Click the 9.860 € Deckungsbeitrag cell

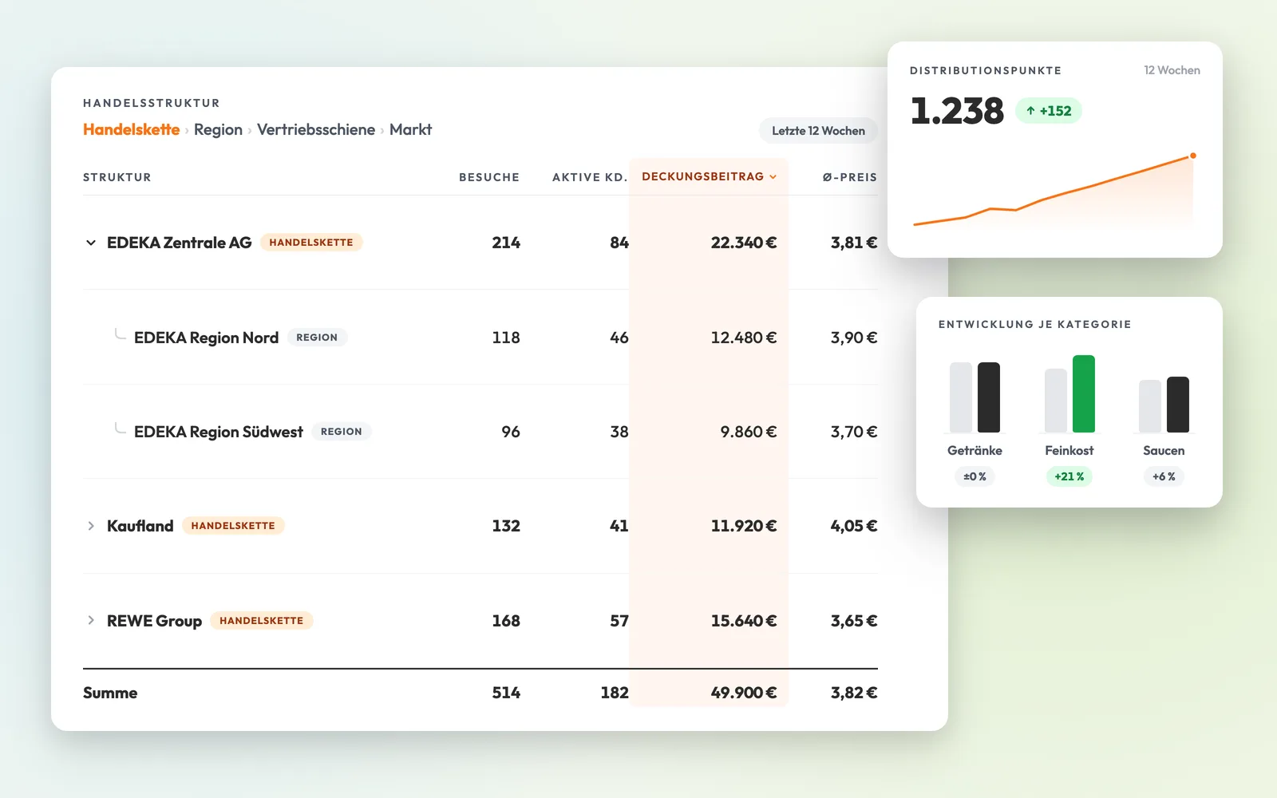pyautogui.click(x=749, y=432)
